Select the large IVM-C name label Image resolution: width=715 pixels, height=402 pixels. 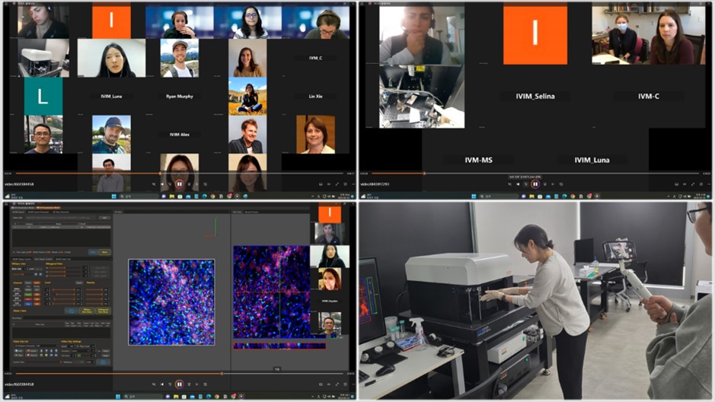(x=649, y=96)
